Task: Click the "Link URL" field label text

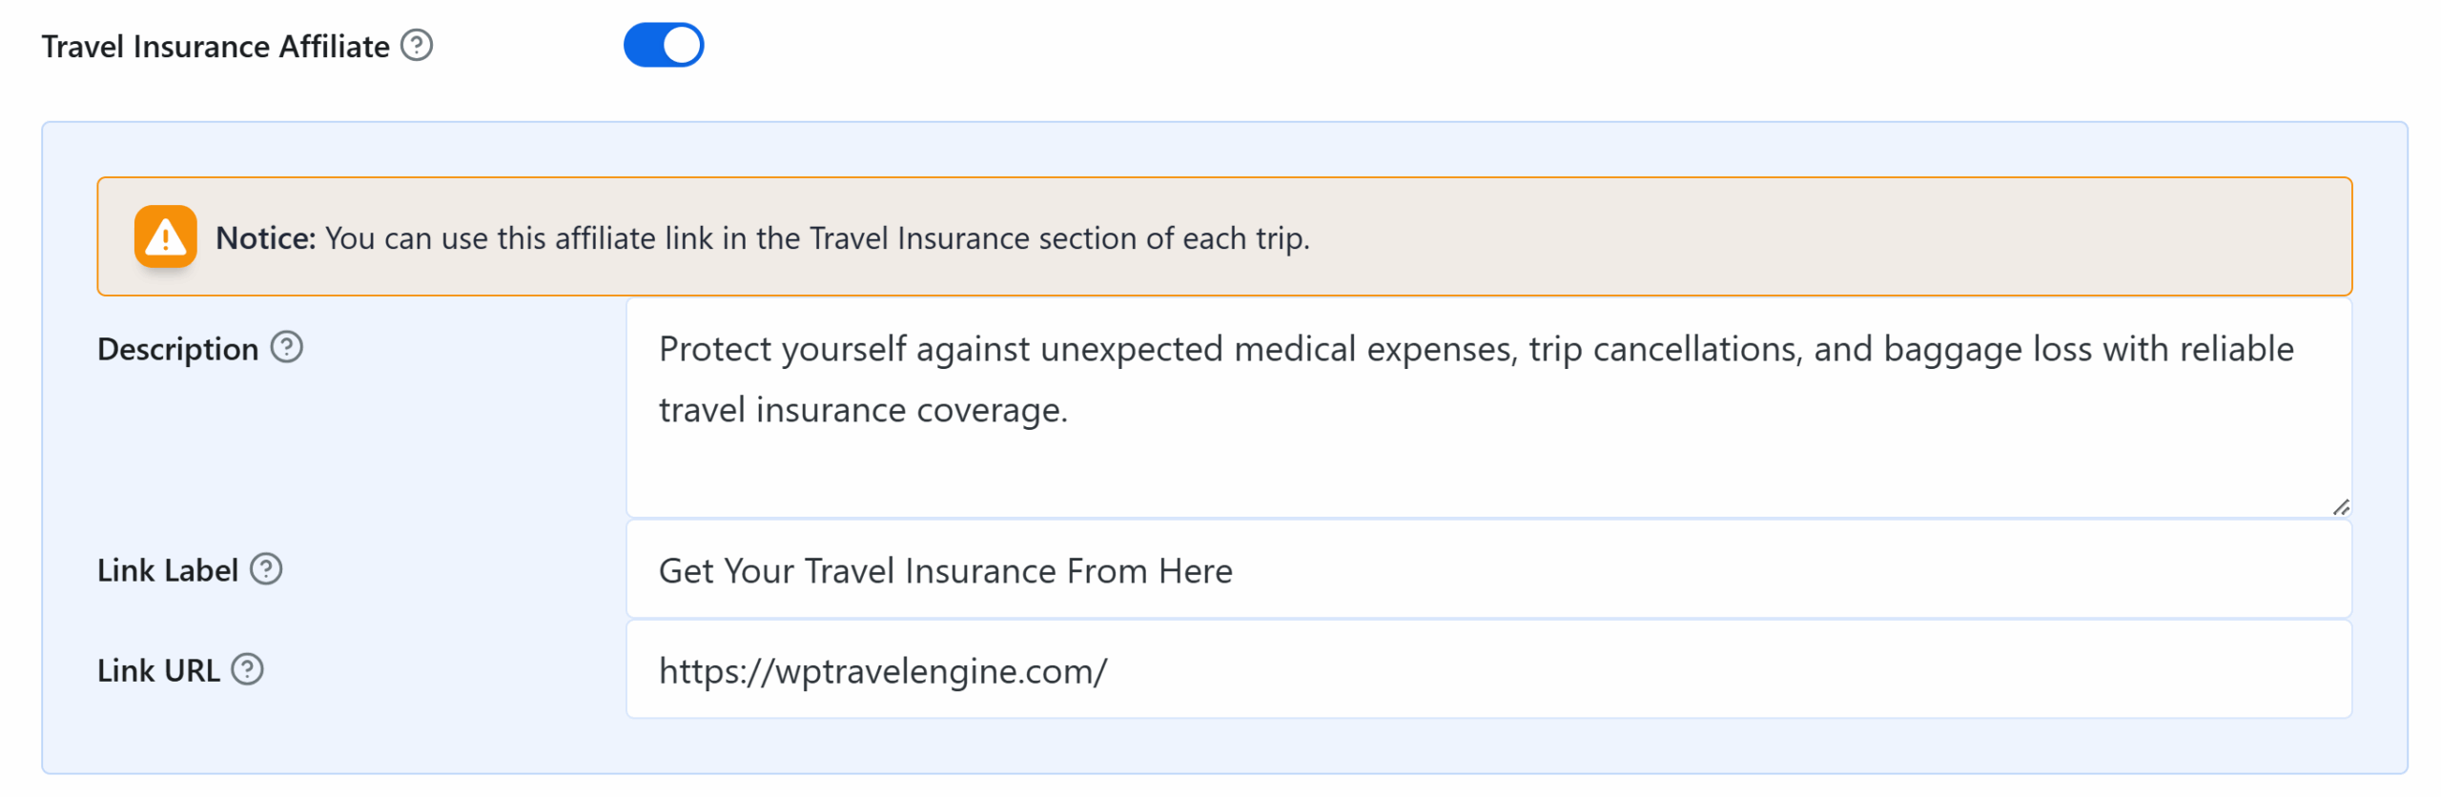Action: (158, 670)
